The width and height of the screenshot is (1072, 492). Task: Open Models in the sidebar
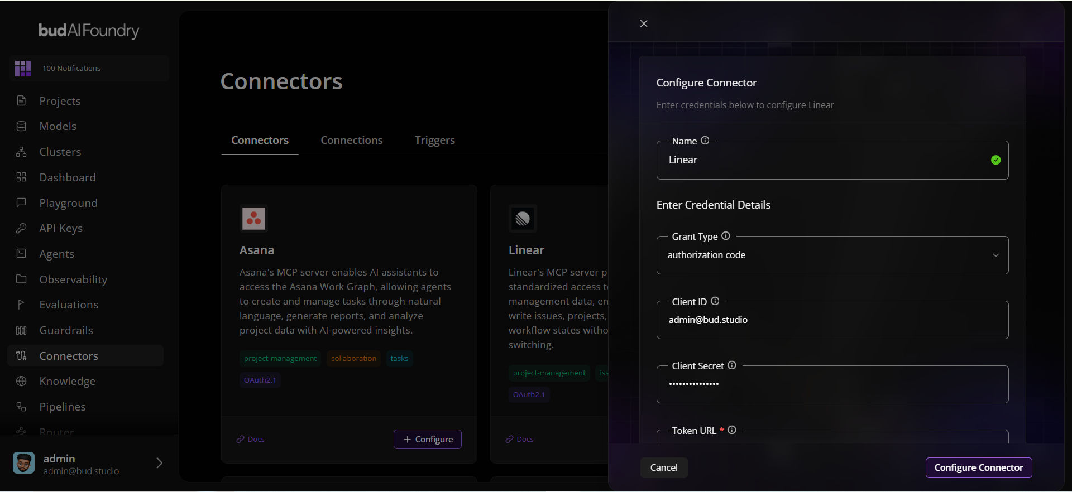85,126
